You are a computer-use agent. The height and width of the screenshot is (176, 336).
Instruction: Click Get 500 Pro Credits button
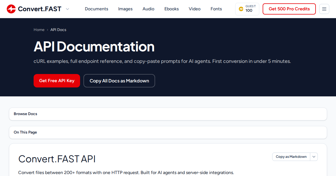click(x=289, y=9)
